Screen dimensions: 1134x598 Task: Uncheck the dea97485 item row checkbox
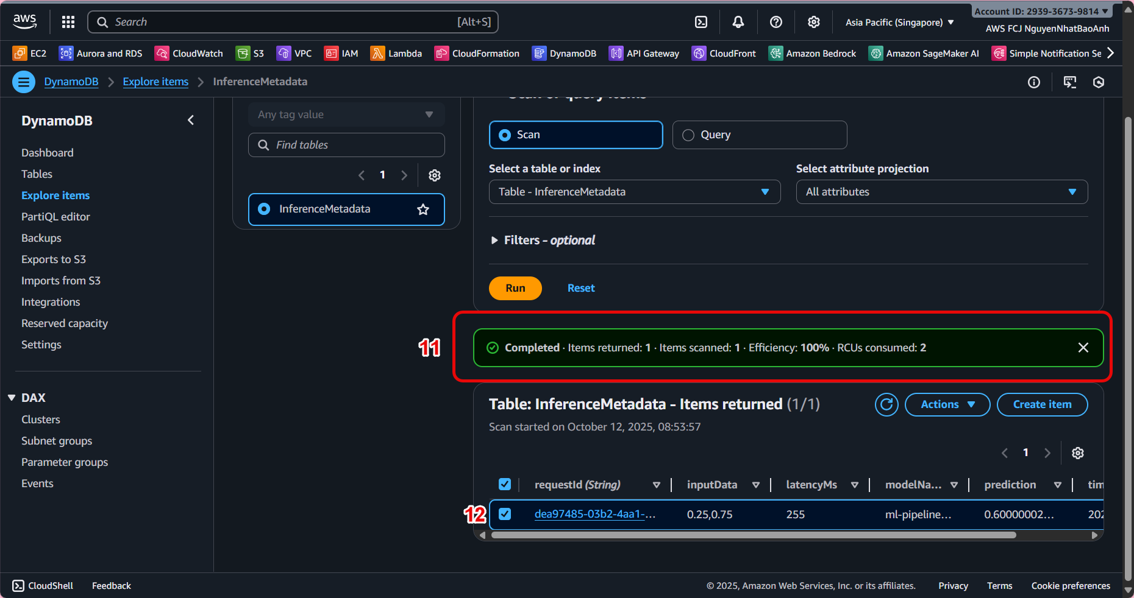coord(505,514)
